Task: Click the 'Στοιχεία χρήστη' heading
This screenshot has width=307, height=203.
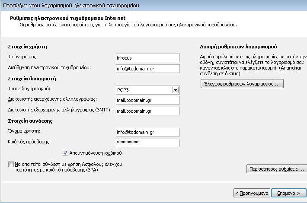Action: pos(27,47)
